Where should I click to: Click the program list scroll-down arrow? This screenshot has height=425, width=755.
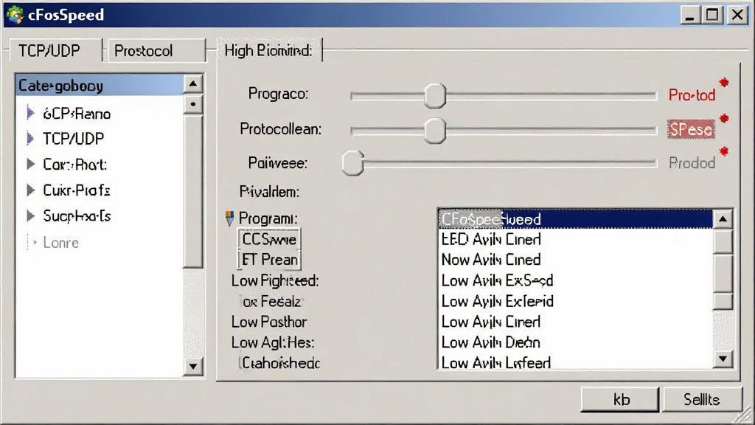click(723, 359)
